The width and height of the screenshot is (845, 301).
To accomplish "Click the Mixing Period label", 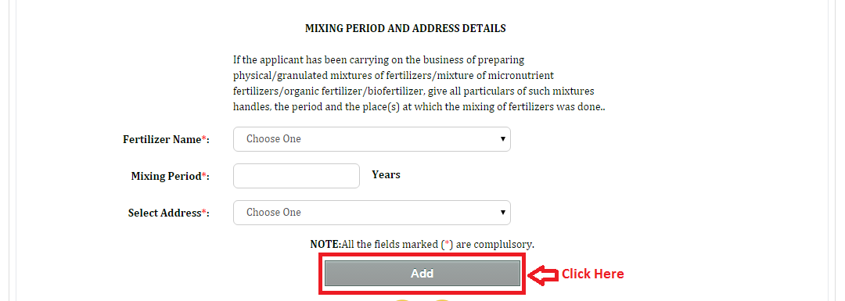I will tap(171, 176).
